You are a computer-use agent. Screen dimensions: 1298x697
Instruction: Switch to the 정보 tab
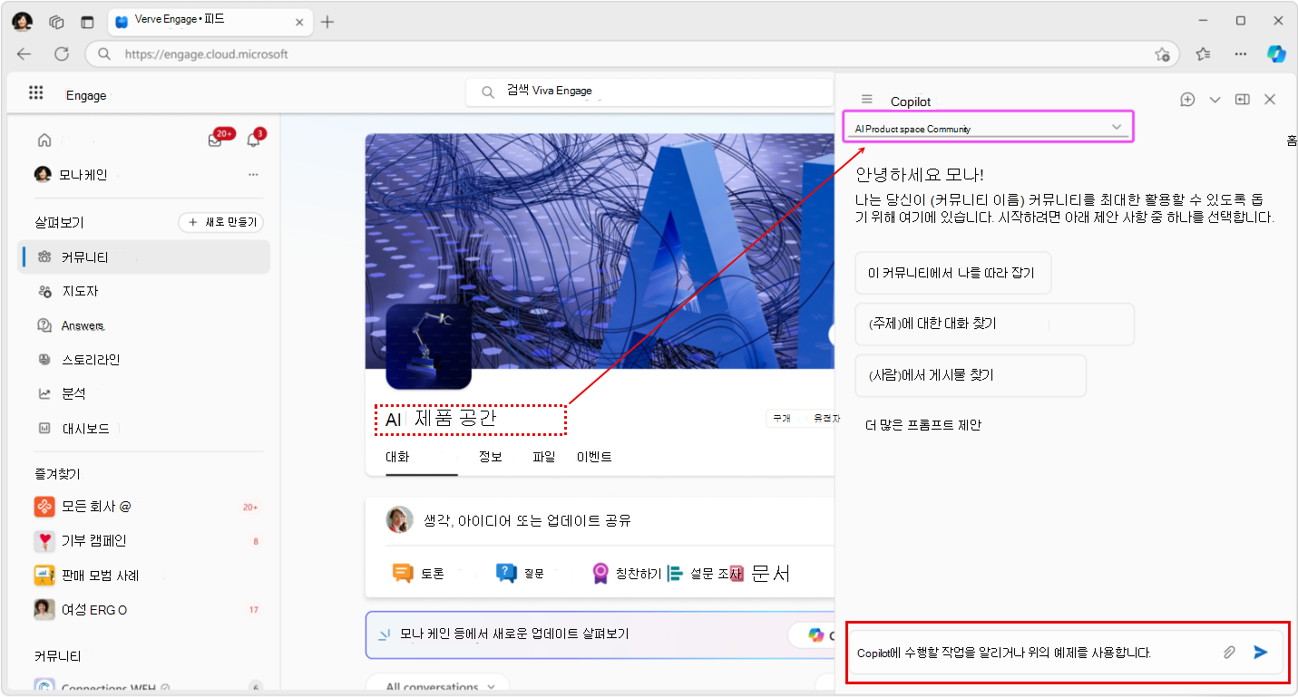[x=491, y=457]
